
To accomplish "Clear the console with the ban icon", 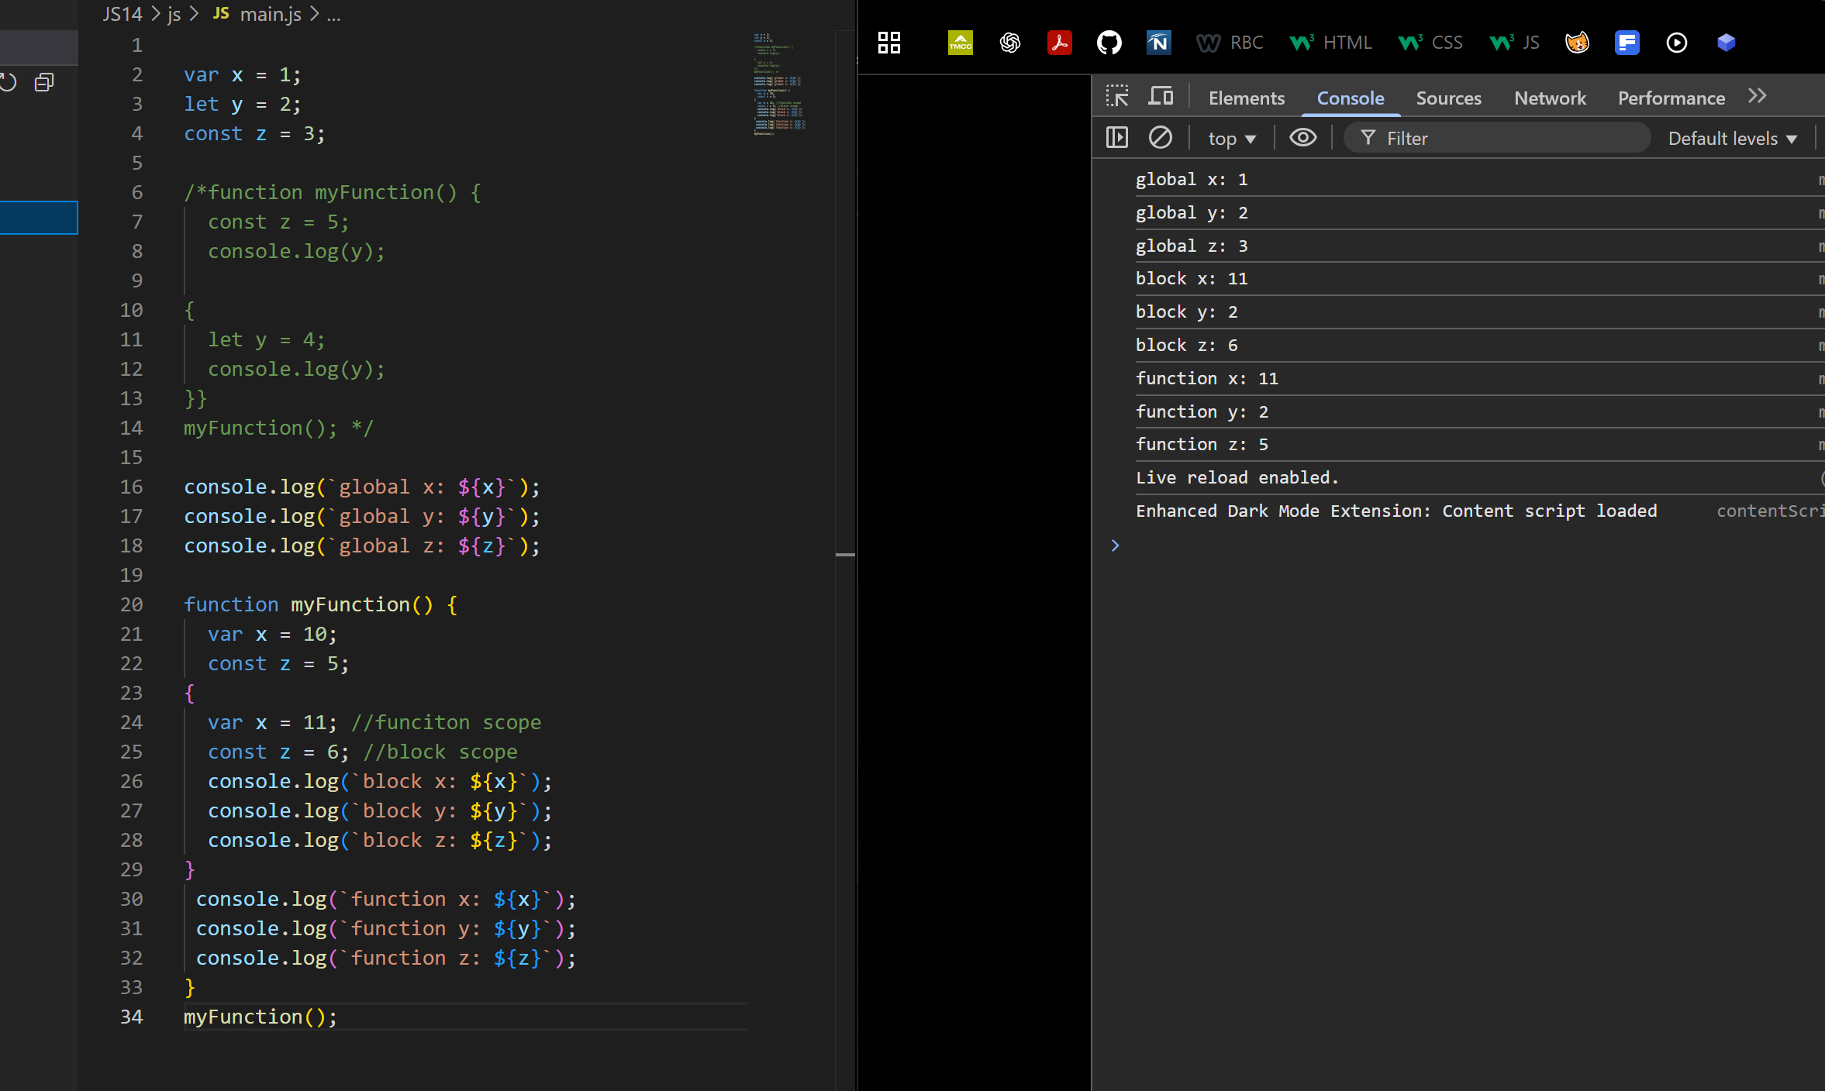I will click(x=1160, y=138).
